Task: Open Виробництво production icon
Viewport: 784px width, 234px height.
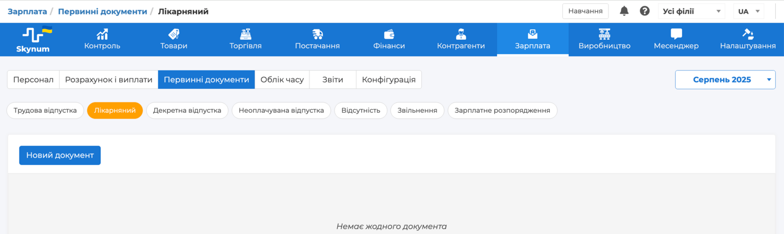Action: pos(604,34)
